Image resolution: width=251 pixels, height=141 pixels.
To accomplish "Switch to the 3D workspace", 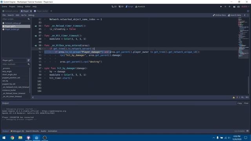I will click(x=121, y=7).
